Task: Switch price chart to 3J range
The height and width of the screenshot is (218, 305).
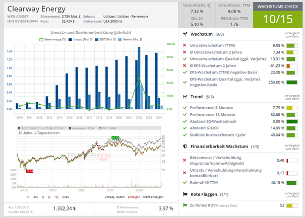Action: coord(49,197)
